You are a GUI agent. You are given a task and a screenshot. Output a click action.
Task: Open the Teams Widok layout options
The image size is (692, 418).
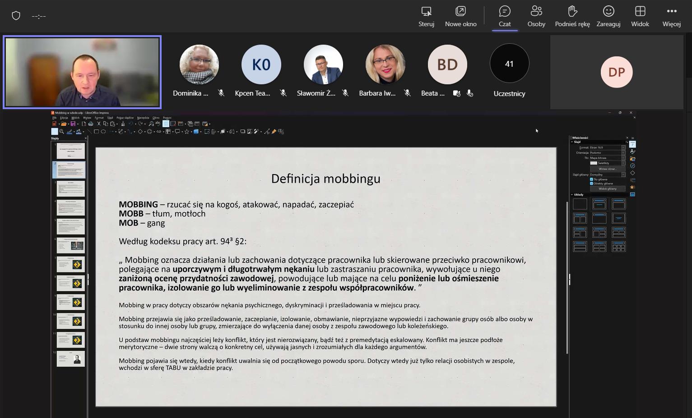[640, 17]
